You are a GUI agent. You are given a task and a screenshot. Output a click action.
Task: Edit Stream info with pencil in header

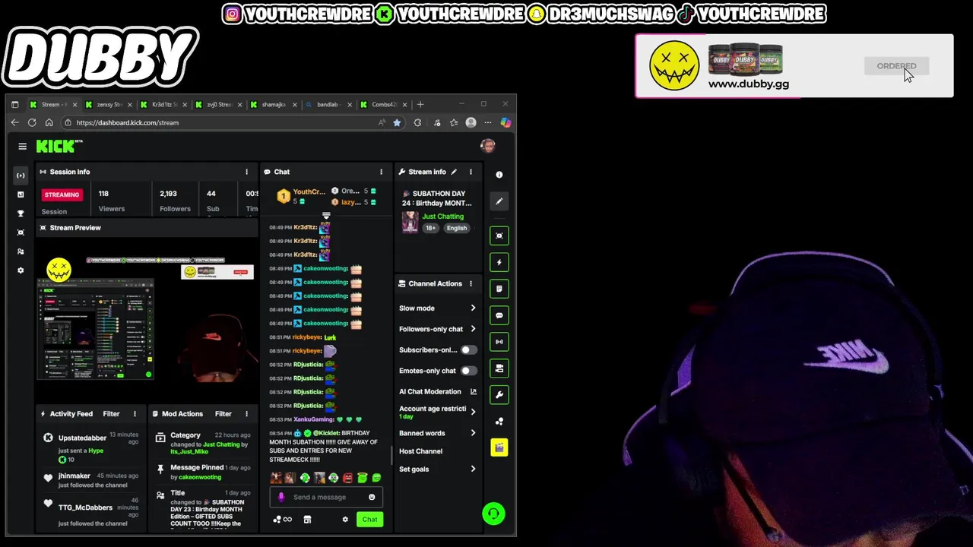tap(454, 172)
